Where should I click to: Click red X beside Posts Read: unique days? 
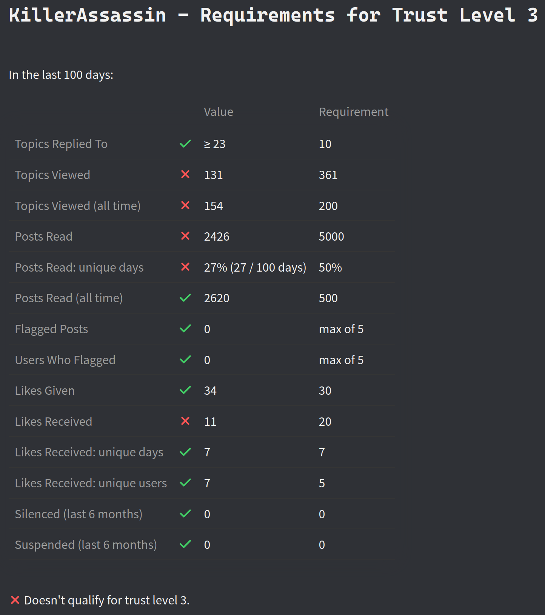point(185,267)
